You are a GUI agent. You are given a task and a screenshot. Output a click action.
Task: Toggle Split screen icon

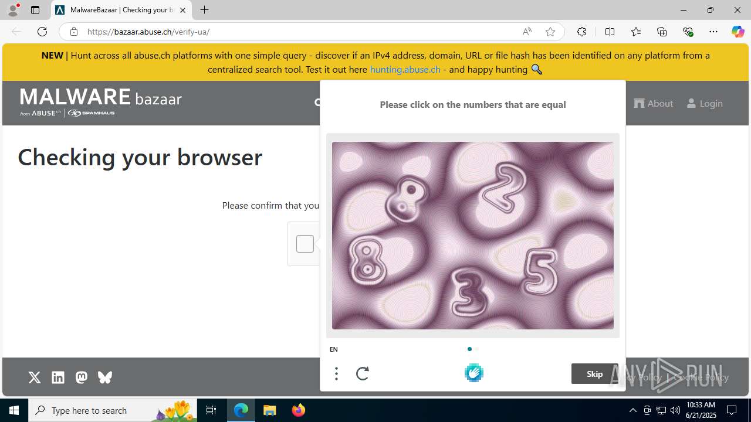click(x=610, y=32)
